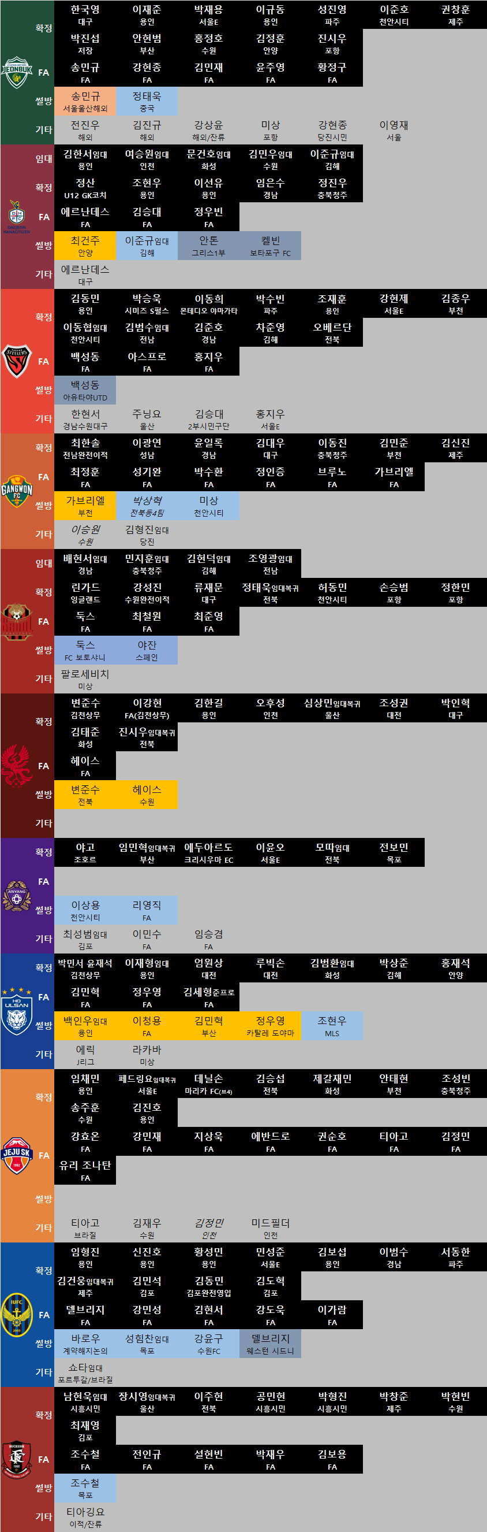Select the 심상민 임대복귀 울산 cell
487x1532 pixels.
[332, 708]
